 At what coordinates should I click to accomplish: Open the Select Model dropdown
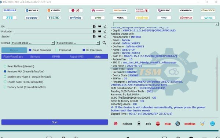[78, 43]
